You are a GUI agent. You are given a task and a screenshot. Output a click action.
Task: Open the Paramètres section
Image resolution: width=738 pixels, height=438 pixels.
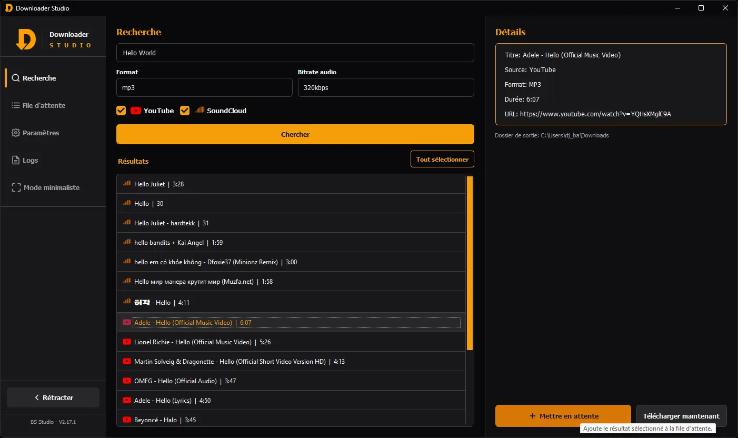pyautogui.click(x=53, y=133)
